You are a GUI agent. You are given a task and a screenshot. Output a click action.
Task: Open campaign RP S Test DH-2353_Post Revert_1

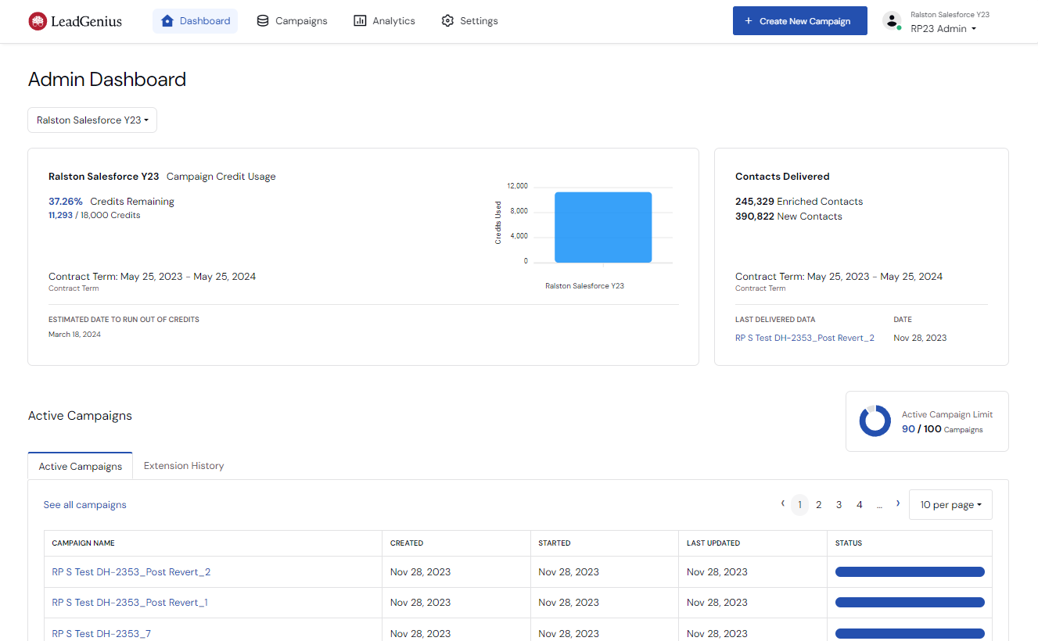coord(130,603)
